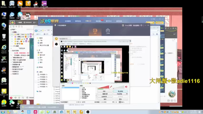Open 道具商城 menu in 09电竞
The image size is (203, 114).
tap(119, 21)
